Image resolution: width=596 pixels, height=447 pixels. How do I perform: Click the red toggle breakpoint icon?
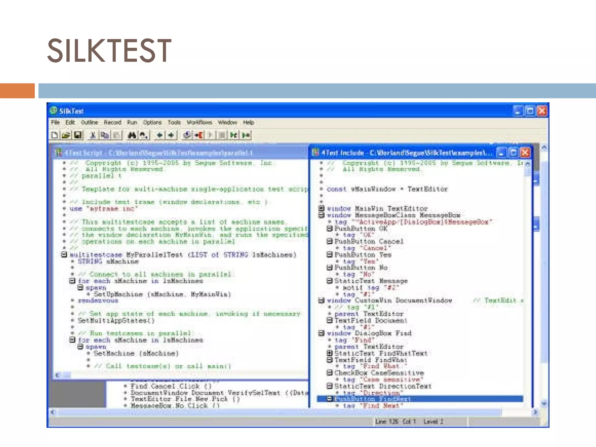pos(199,135)
